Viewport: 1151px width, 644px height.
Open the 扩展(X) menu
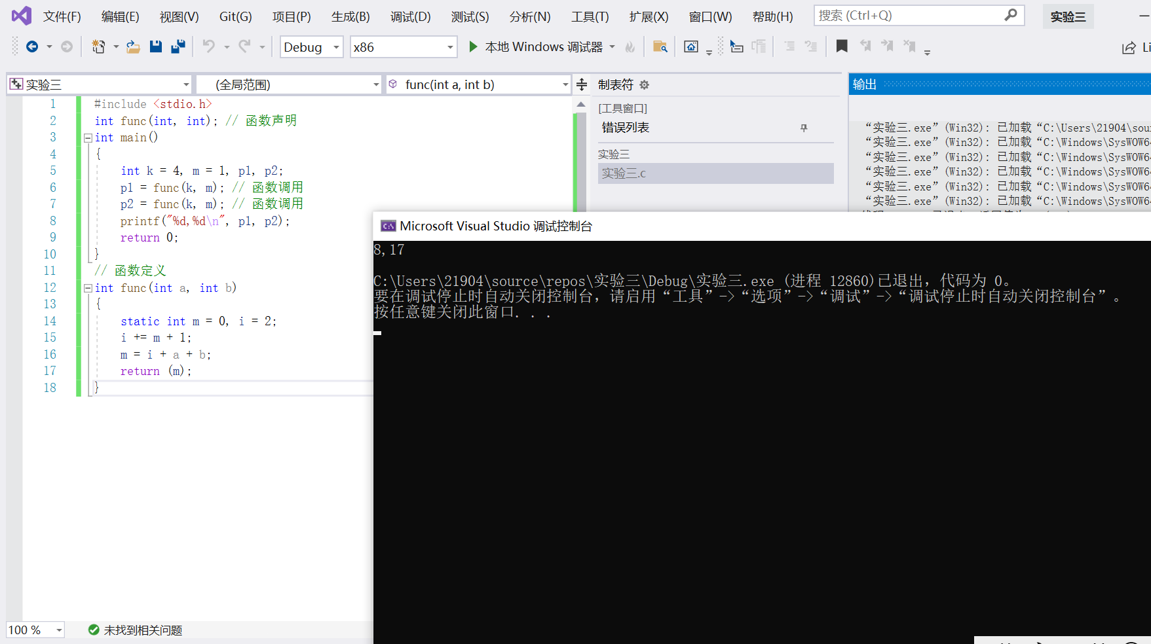coord(649,16)
